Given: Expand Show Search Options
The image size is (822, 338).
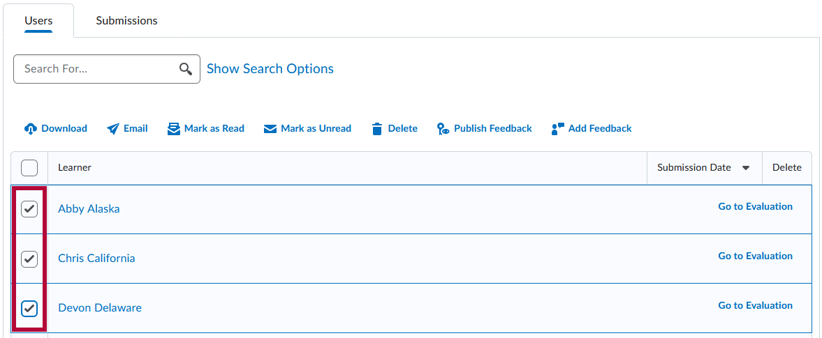Looking at the screenshot, I should pos(270,69).
